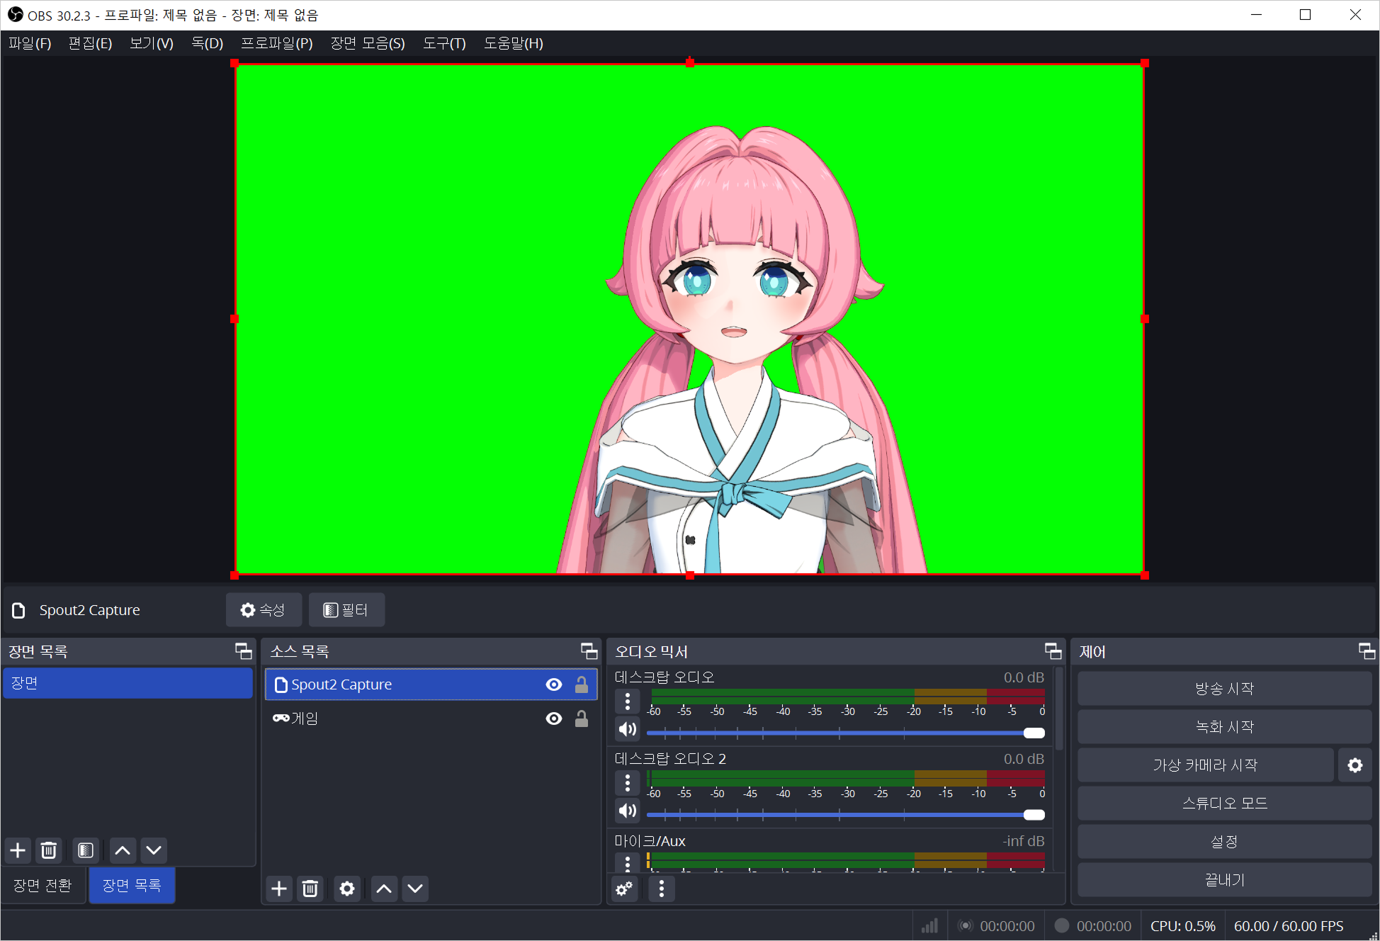Select the 장면 scene in scene list
Viewport: 1380px width, 941px height.
click(128, 683)
